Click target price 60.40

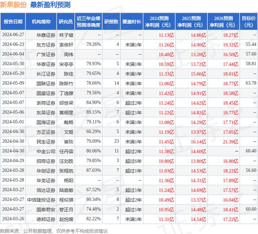(251, 151)
